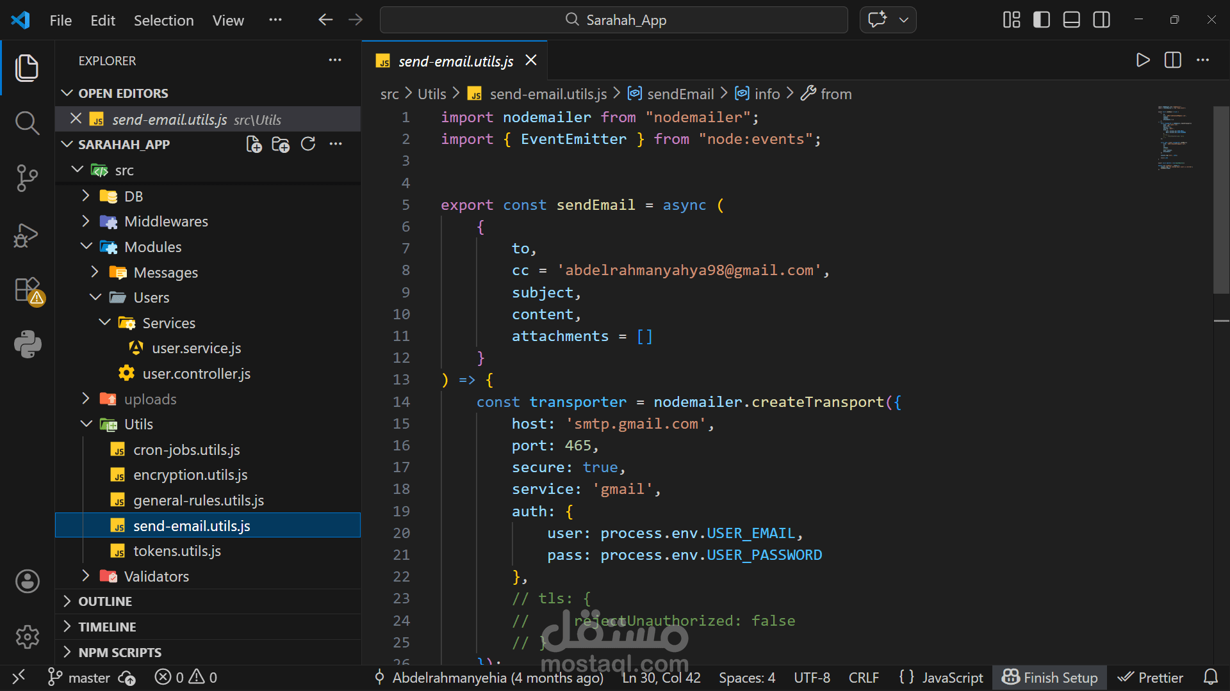
Task: Split the editor to the right
Action: pos(1172,60)
